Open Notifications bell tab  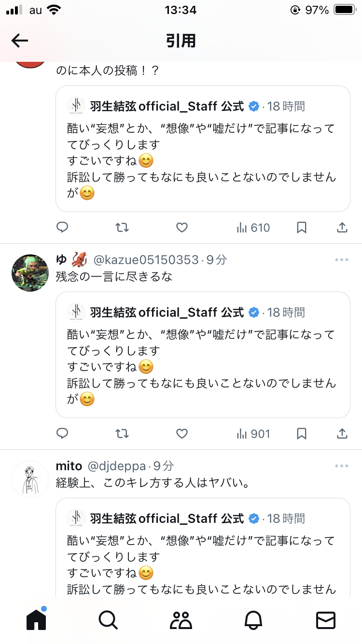(253, 620)
